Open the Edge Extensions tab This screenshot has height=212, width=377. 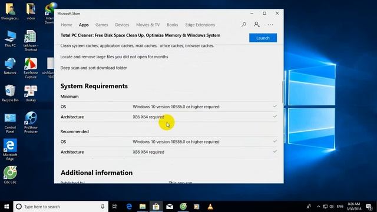(200, 25)
